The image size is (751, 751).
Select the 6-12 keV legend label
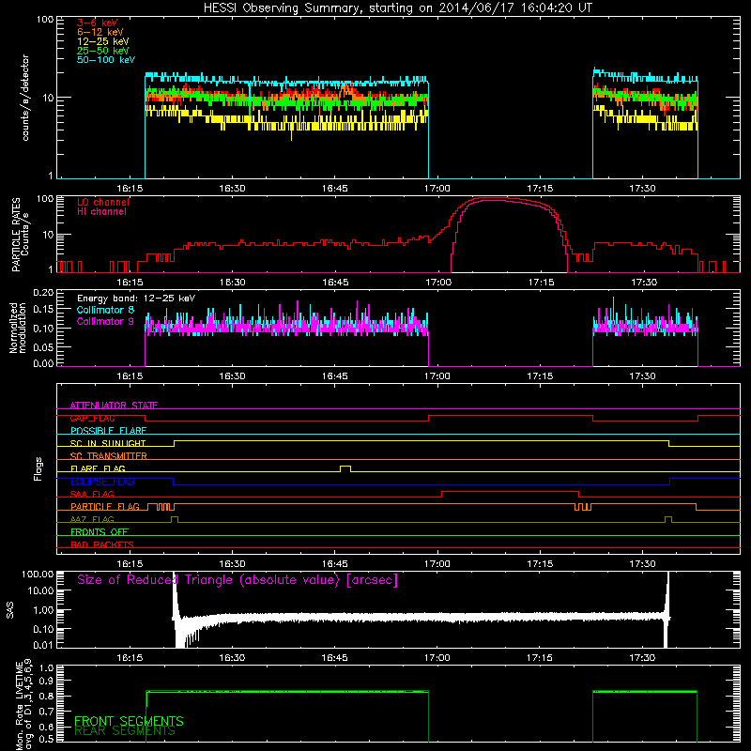coord(100,32)
